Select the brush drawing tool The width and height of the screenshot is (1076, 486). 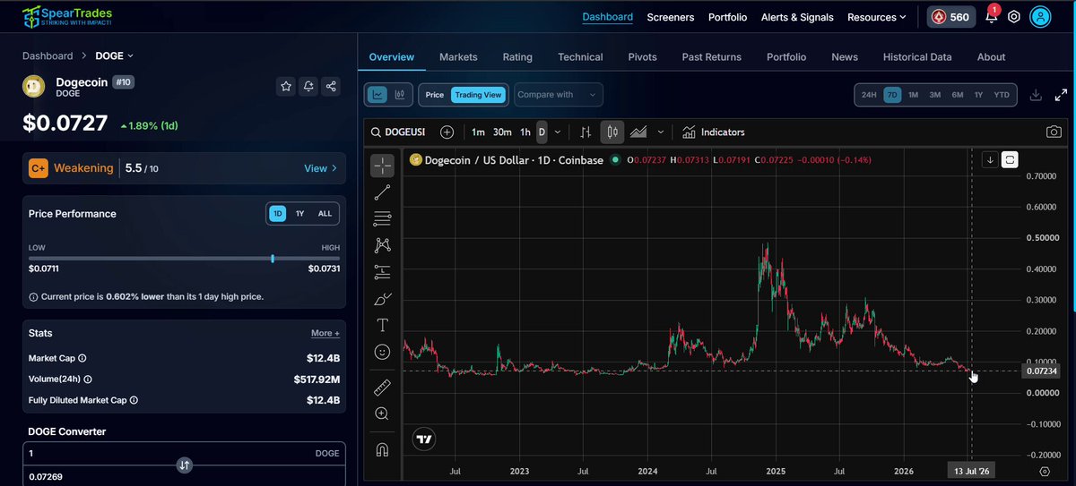point(383,298)
